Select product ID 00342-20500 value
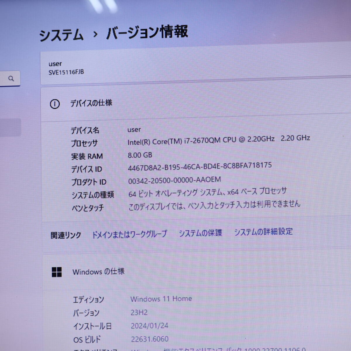The width and height of the screenshot is (351, 351). tap(174, 180)
